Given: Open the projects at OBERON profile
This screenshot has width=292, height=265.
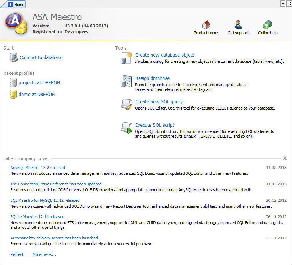Looking at the screenshot, I should [x=39, y=82].
